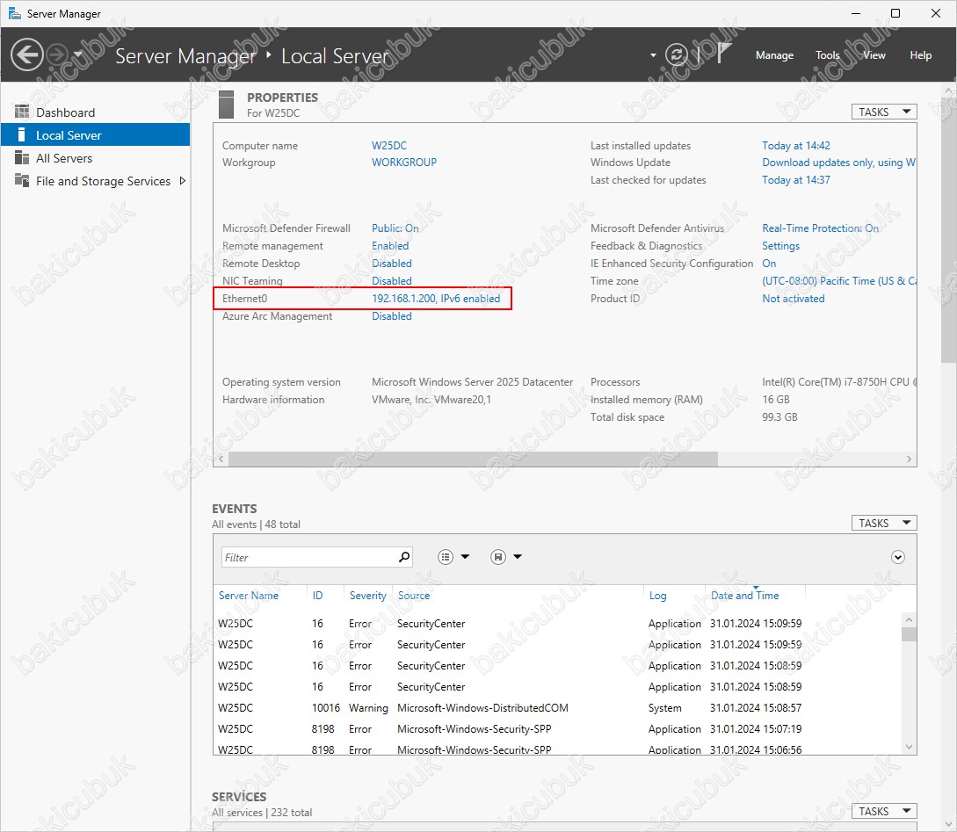Screen dimensions: 957x832
Task: Sort events by Date and Time column
Action: 744,596
